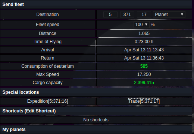Click the Send fleet section header
This screenshot has height=134, width=194.
[96, 4]
